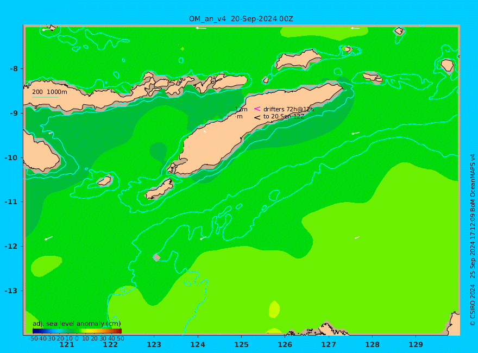Click the "to 20 Sep 12Z" legend text
Image resolution: width=478 pixels, height=353 pixels.
pos(284,116)
